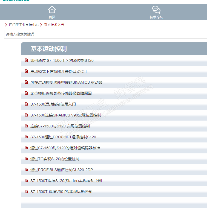Click document icon beside 如何通过 S7-1500工艺对象控制S120
Viewport: 207px width, 216px height.
(x=26, y=60)
